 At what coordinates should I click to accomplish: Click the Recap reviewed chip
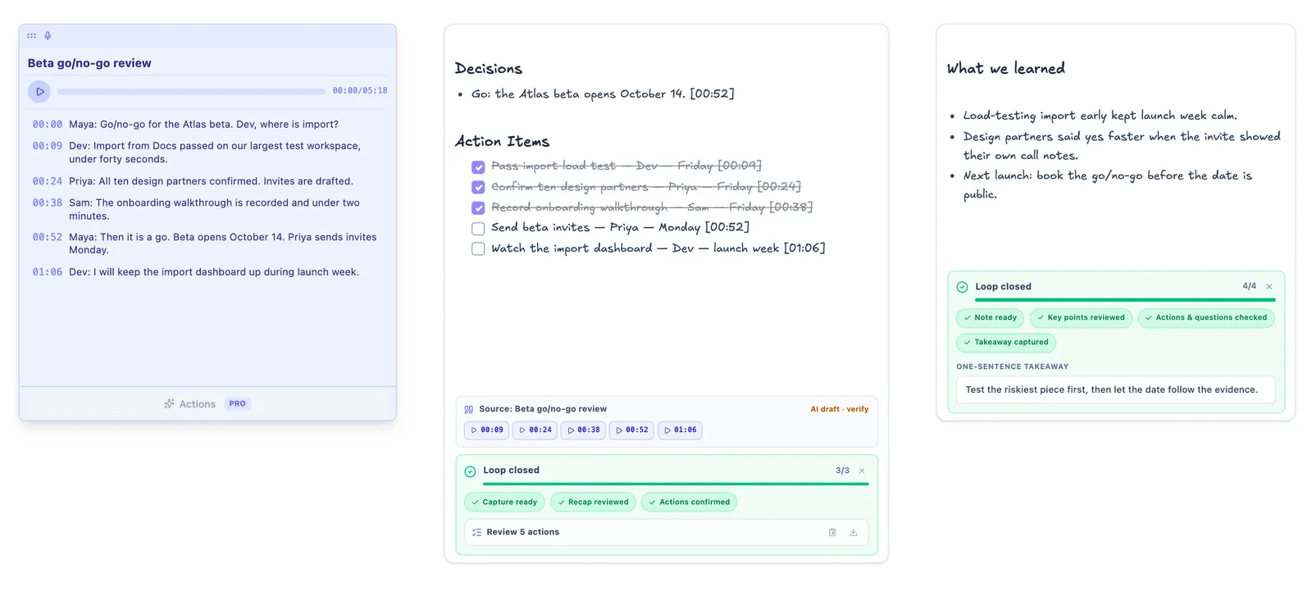593,502
